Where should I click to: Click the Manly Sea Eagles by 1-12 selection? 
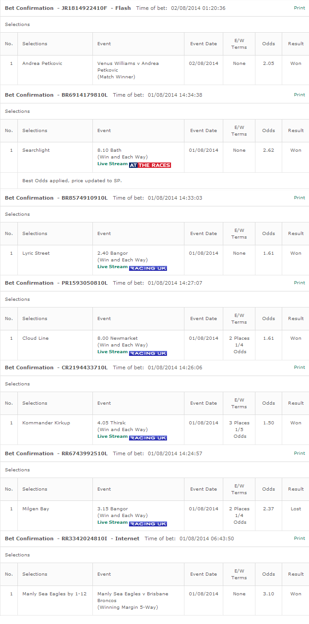point(54,594)
